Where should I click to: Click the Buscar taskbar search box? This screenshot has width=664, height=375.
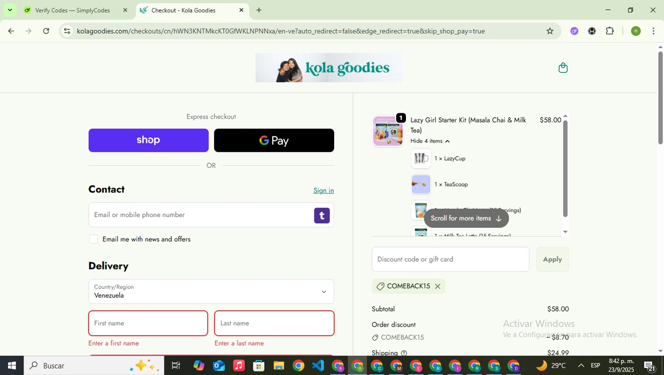pos(94,366)
